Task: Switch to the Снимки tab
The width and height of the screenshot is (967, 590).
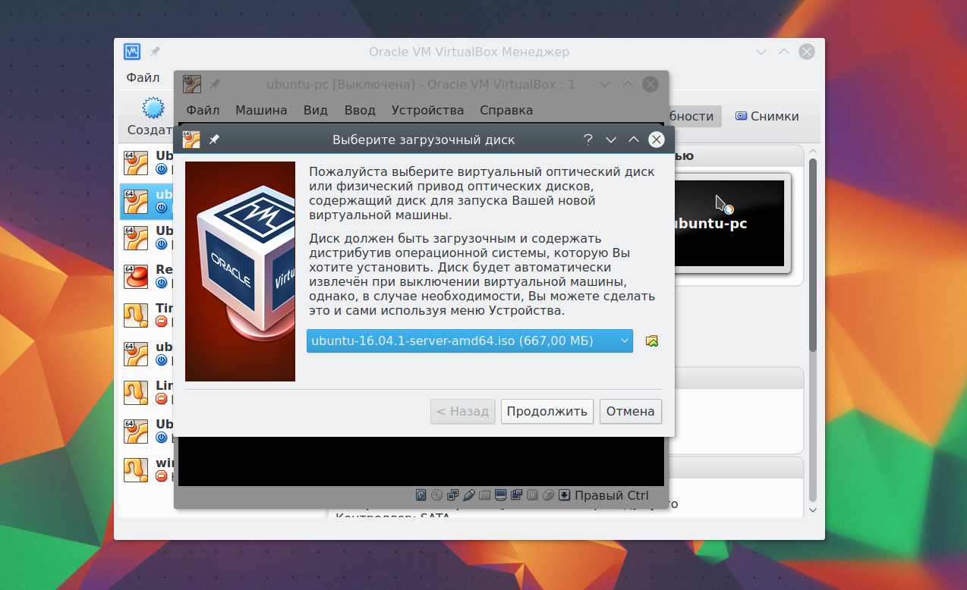Action: click(x=768, y=116)
